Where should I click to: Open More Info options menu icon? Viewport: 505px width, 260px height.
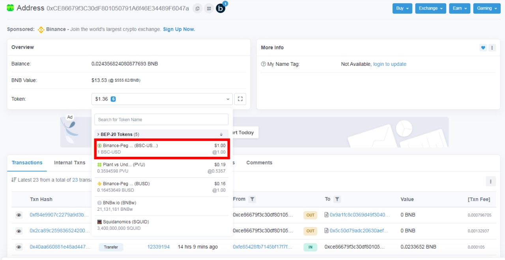(x=492, y=48)
